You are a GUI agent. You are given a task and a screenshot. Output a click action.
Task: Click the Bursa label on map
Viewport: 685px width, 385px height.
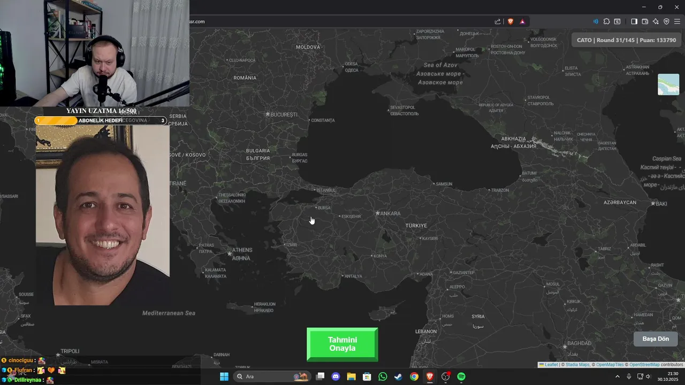(324, 208)
